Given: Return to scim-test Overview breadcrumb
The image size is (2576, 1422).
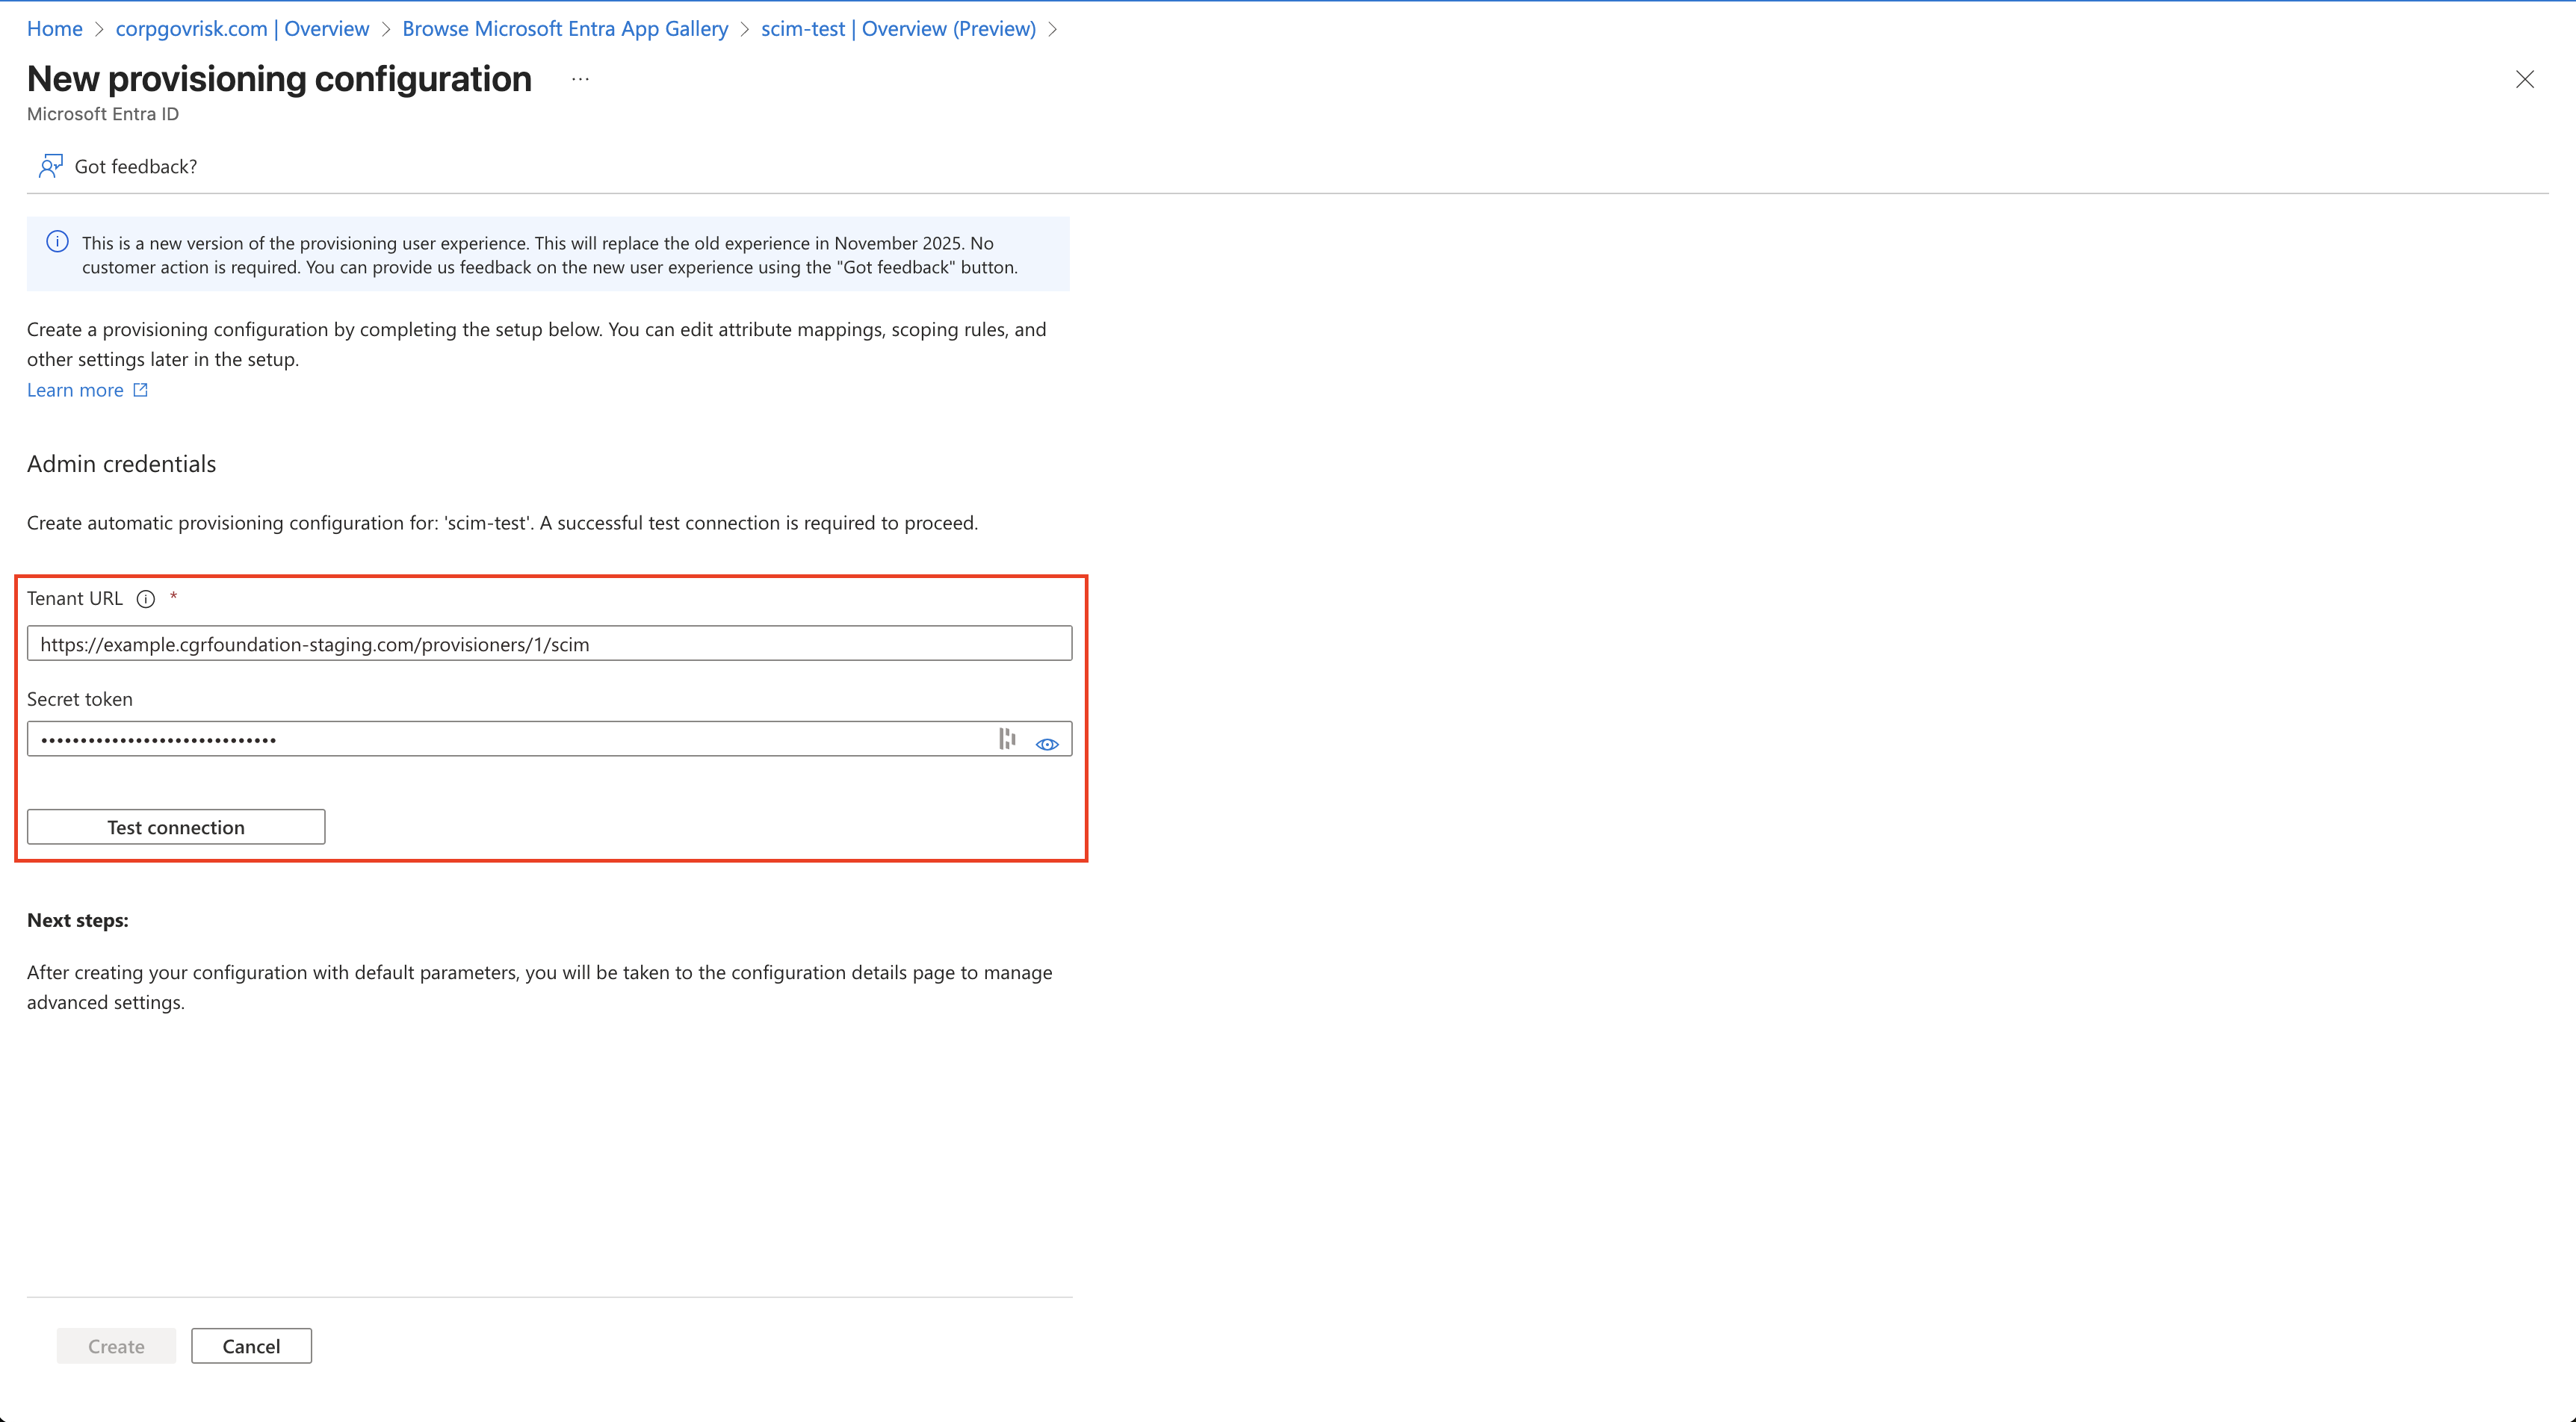Looking at the screenshot, I should tap(897, 29).
